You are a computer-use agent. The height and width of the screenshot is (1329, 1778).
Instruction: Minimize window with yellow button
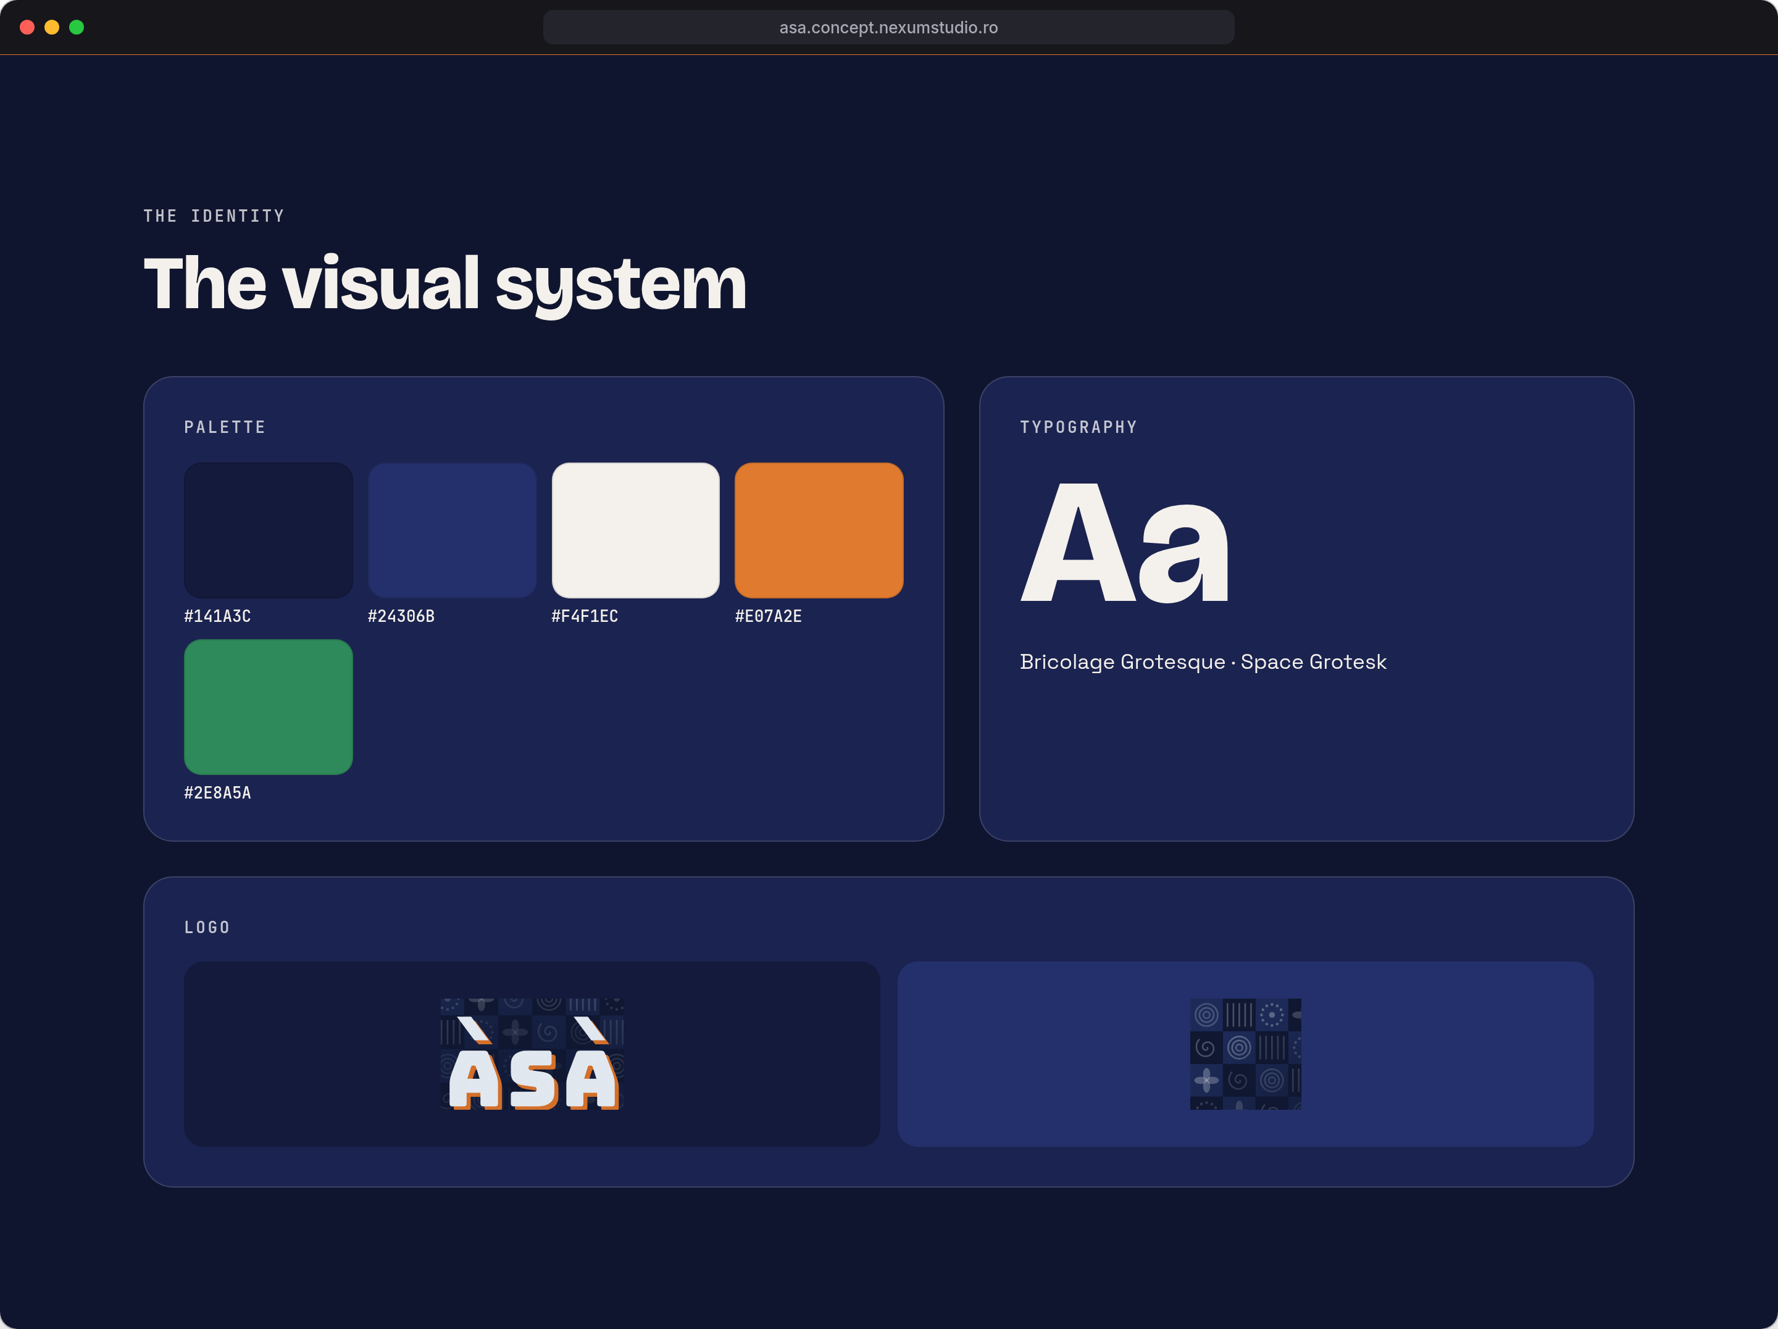(52, 27)
